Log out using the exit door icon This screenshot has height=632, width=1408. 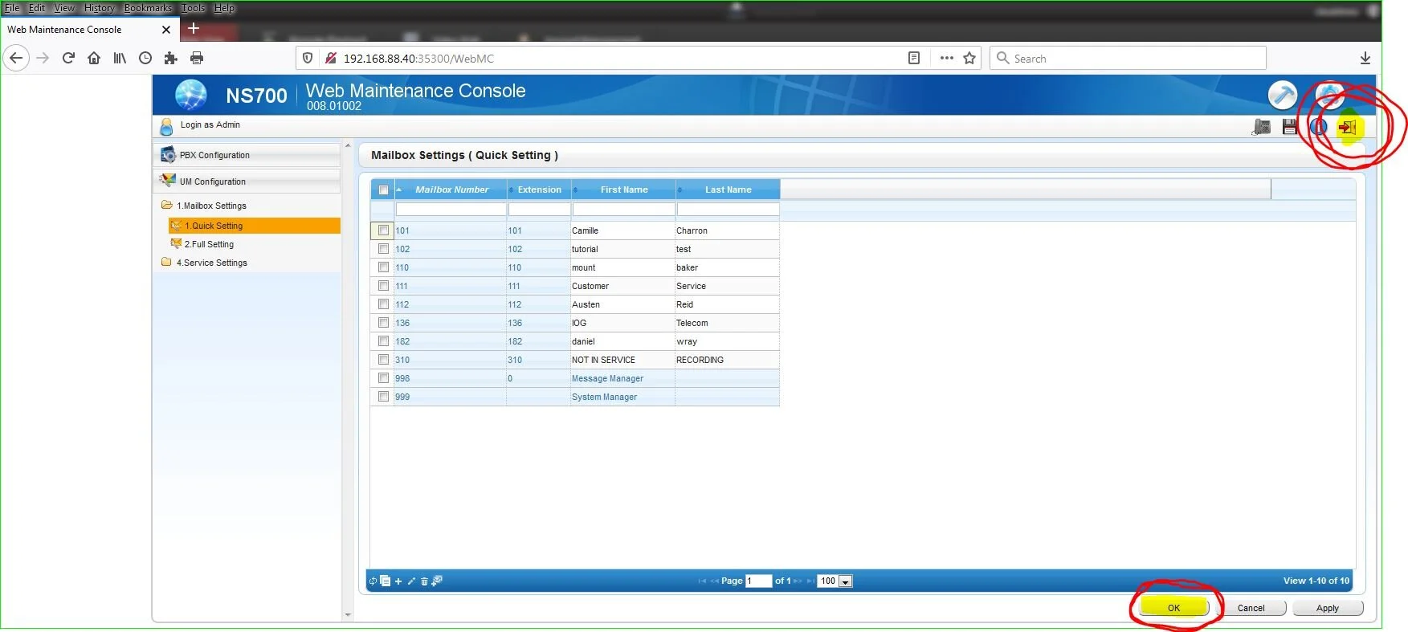click(1347, 127)
